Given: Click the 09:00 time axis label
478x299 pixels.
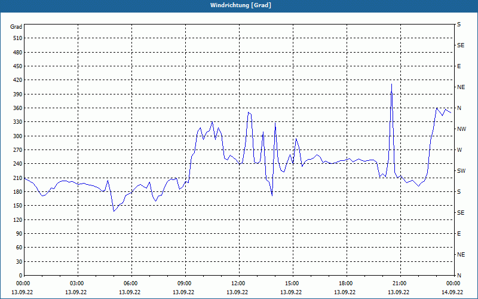Looking at the screenshot, I should coord(183,283).
